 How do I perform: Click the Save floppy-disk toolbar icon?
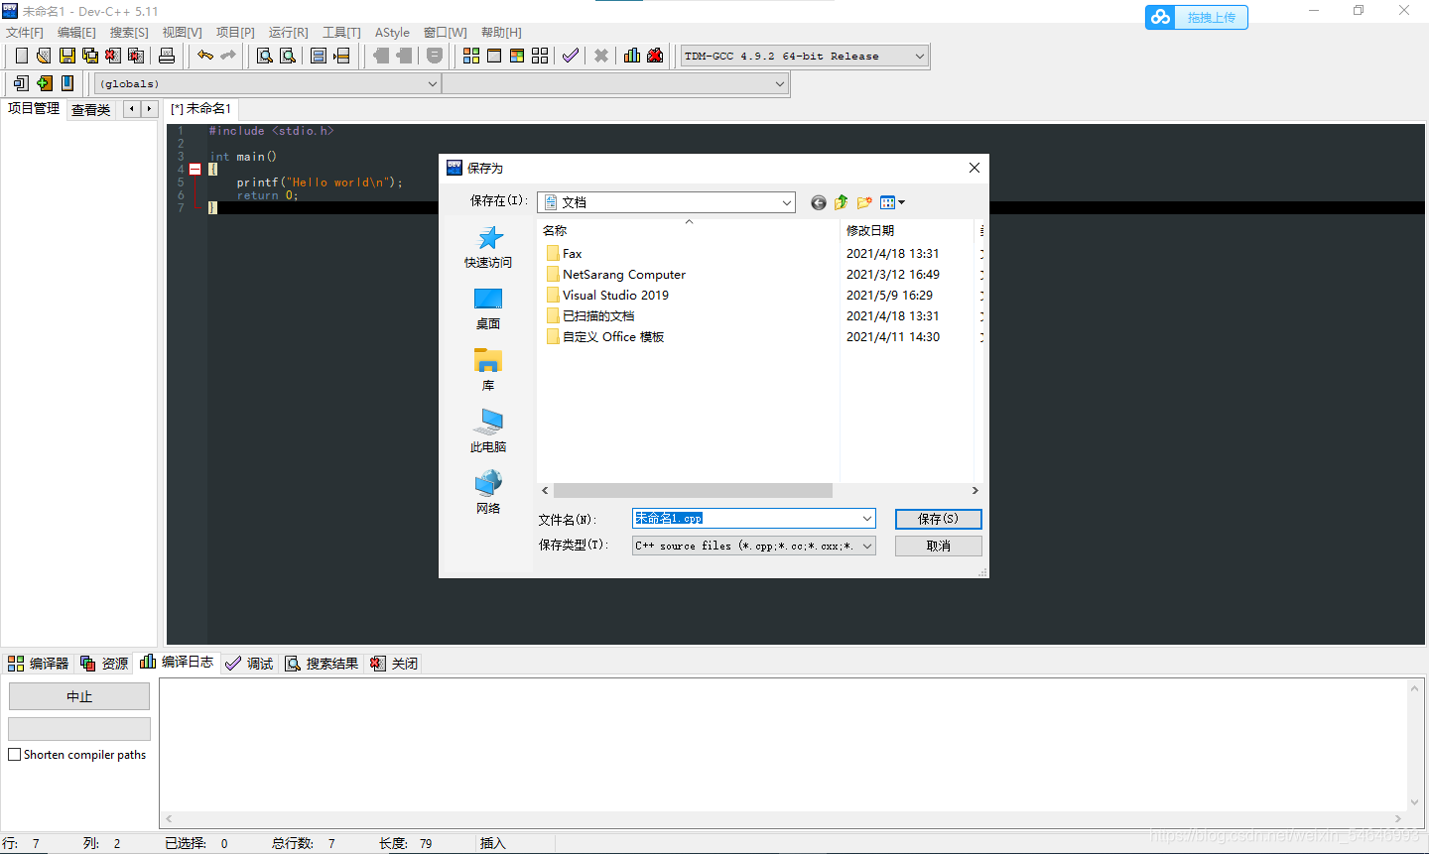coord(67,56)
